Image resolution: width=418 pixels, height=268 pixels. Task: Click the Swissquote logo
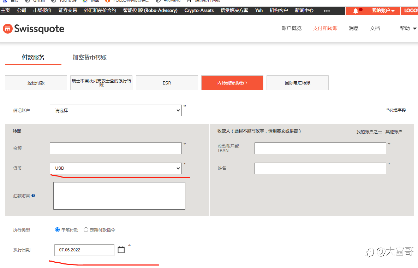(34, 29)
